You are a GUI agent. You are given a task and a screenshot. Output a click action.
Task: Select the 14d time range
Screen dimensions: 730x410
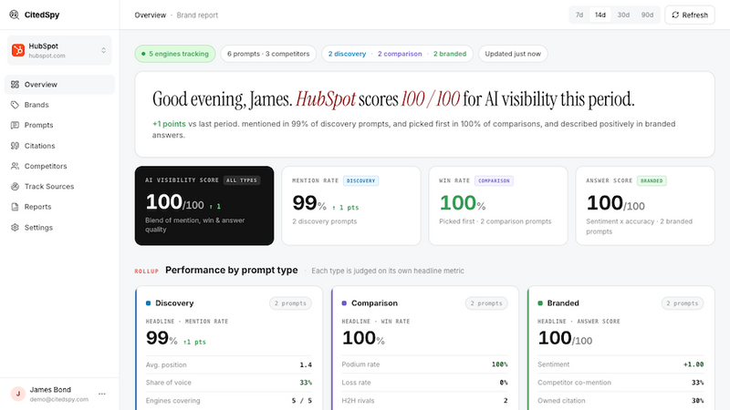pos(600,15)
